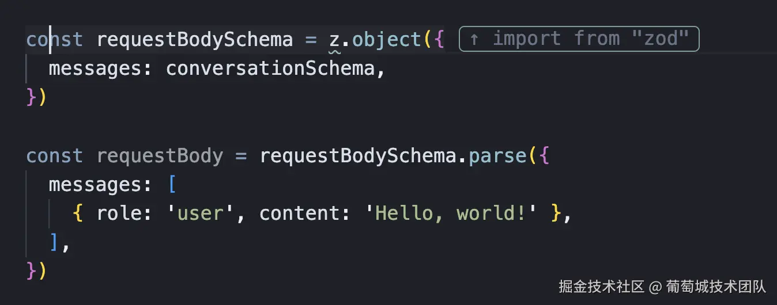
Task: Click requestBodySchema before the parse call
Action: point(357,156)
